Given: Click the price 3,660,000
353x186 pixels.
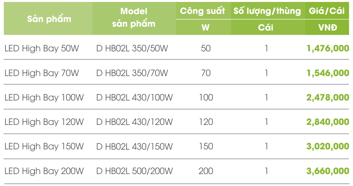Looking at the screenshot, I should (328, 171).
